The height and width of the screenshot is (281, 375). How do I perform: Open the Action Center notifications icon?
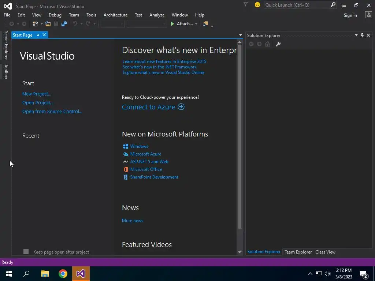[364, 274]
